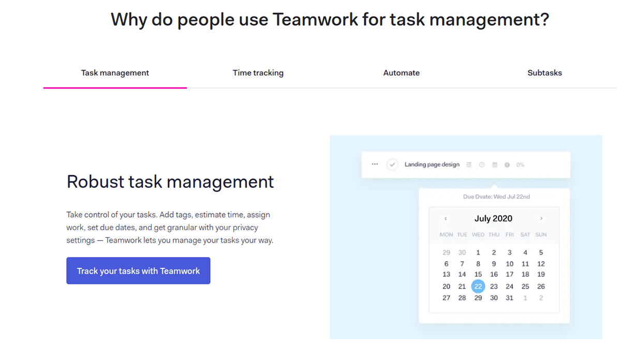Click the 0% progress indicator

coord(520,165)
